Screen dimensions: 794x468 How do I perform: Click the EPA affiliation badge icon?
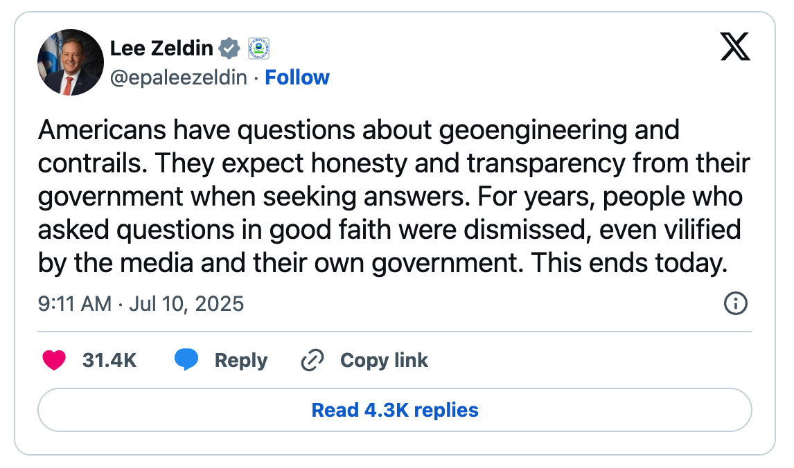coord(258,48)
